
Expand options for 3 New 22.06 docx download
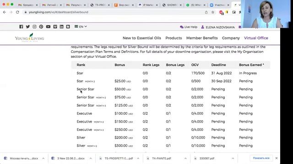[x=91, y=159]
